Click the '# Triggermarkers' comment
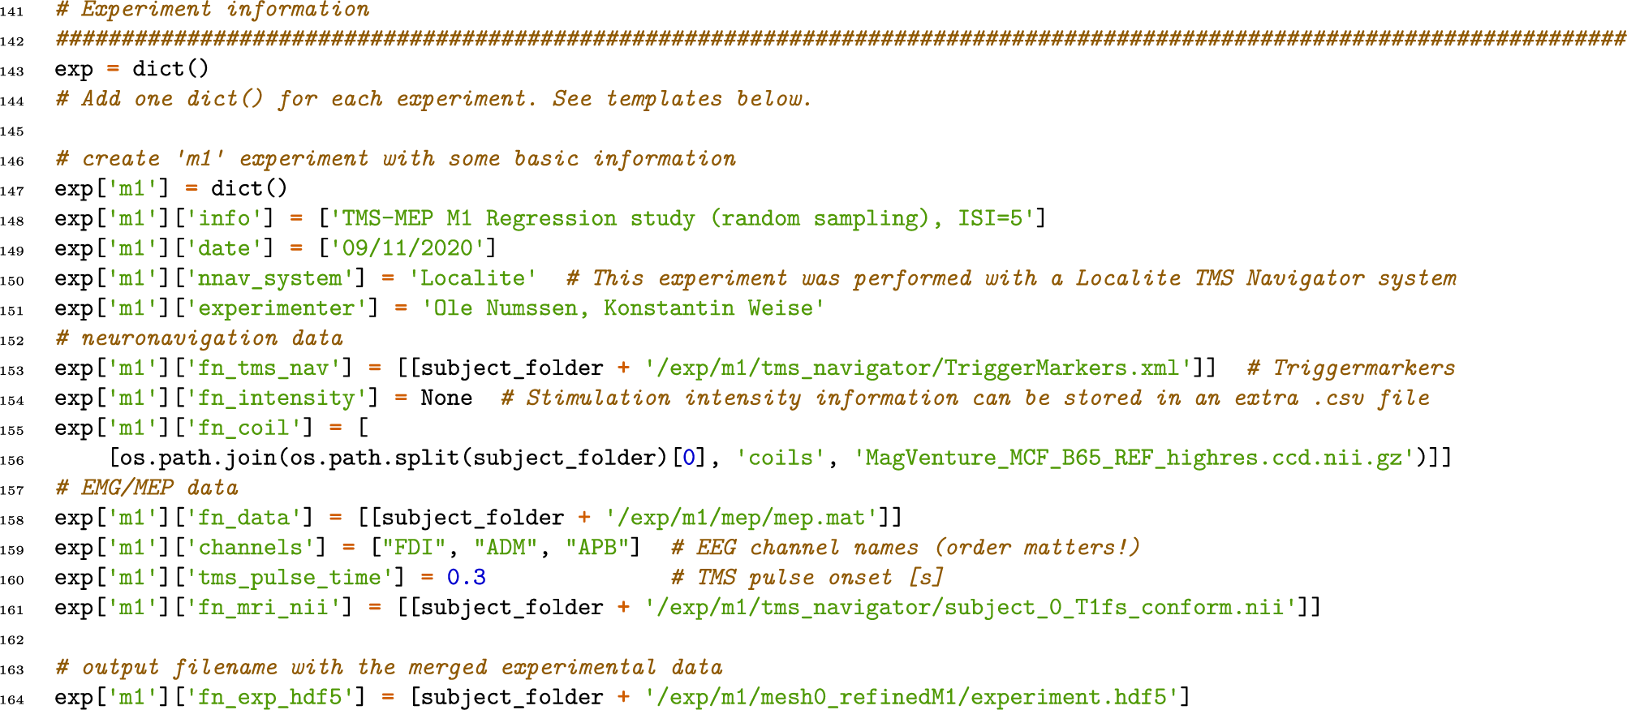The image size is (1627, 710). coord(1351,369)
